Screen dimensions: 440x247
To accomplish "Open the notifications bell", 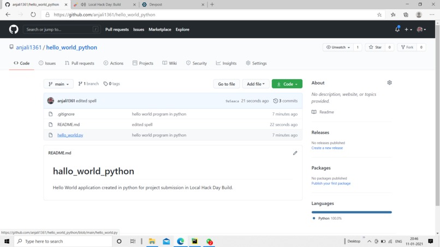I will point(397,29).
